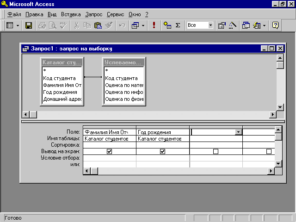Save the query with the floppy icon
This screenshot has width=296, height=222.
click(29, 25)
